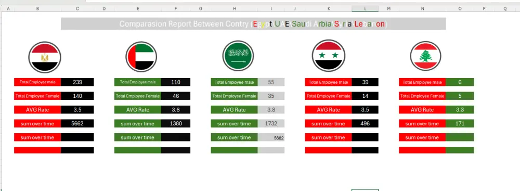Click Egypt's white sum over time value 5662
520x191 pixels.
tap(77, 123)
